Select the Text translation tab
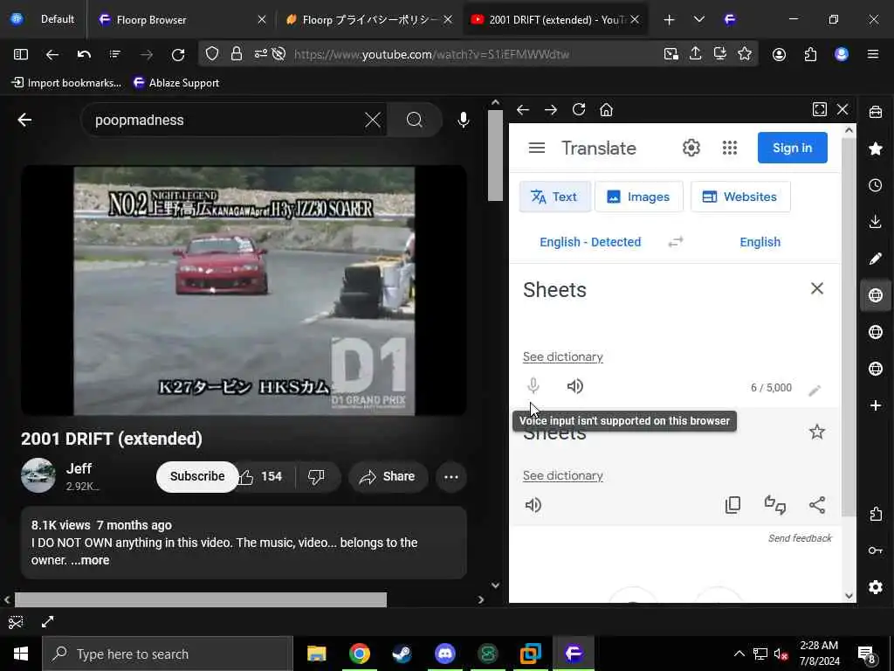 pyautogui.click(x=554, y=197)
